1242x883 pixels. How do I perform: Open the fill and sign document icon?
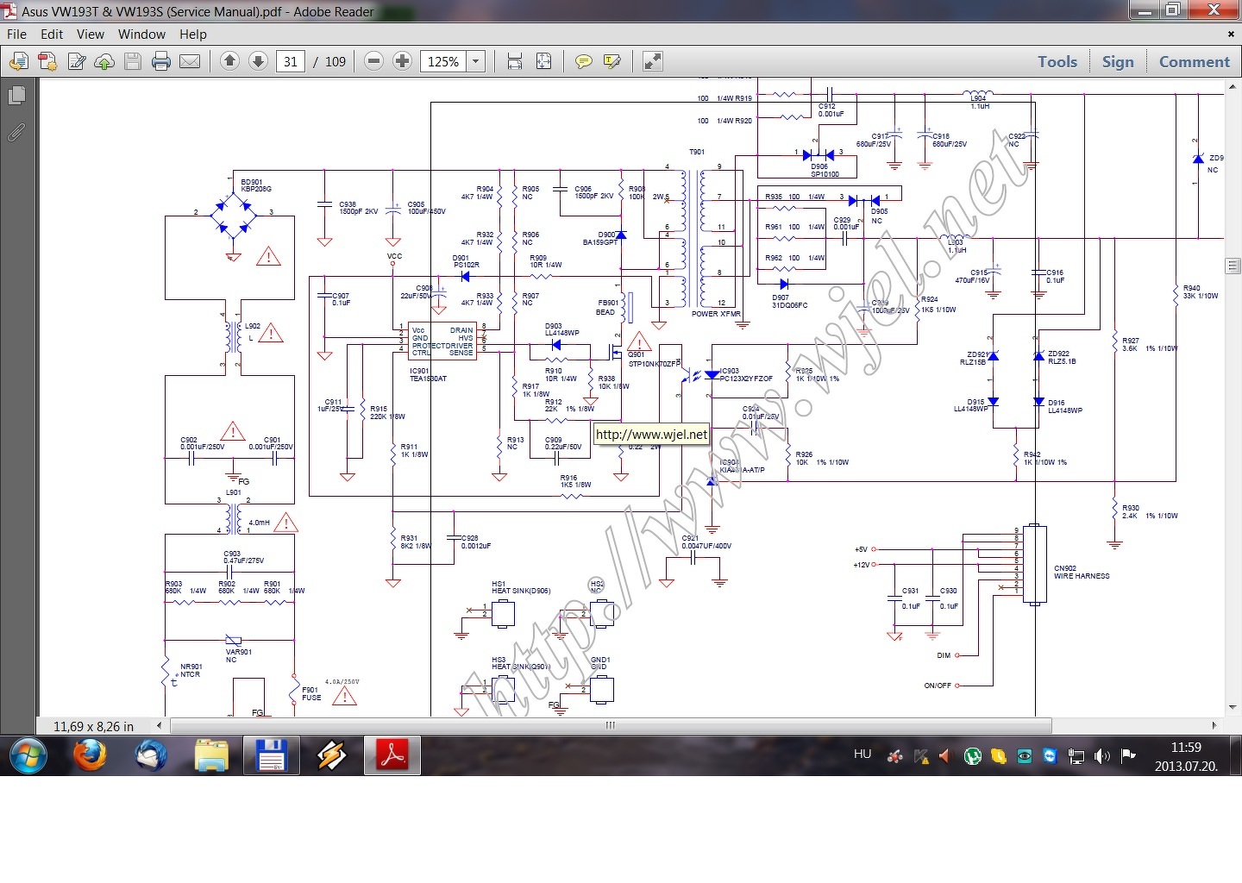(x=77, y=61)
